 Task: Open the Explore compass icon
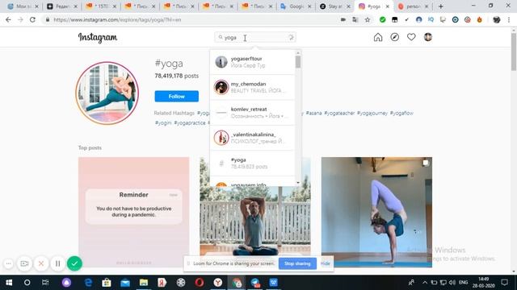(395, 37)
